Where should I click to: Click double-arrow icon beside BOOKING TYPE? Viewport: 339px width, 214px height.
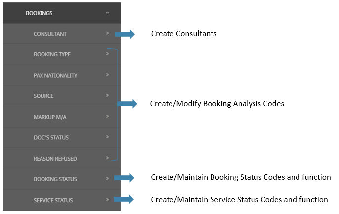pyautogui.click(x=107, y=53)
